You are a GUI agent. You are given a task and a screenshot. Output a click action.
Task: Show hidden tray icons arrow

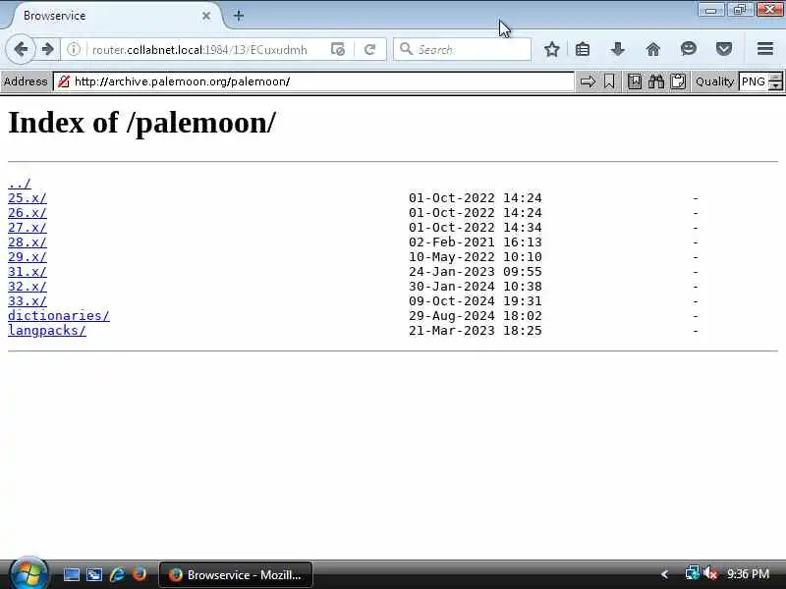click(665, 574)
